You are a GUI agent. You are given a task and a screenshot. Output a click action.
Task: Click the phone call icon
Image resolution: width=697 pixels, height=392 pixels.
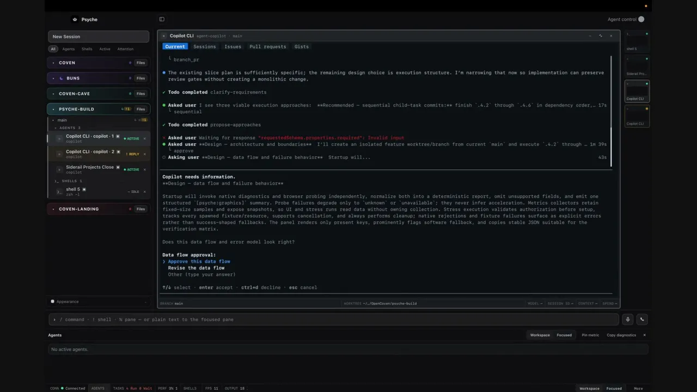click(x=642, y=320)
